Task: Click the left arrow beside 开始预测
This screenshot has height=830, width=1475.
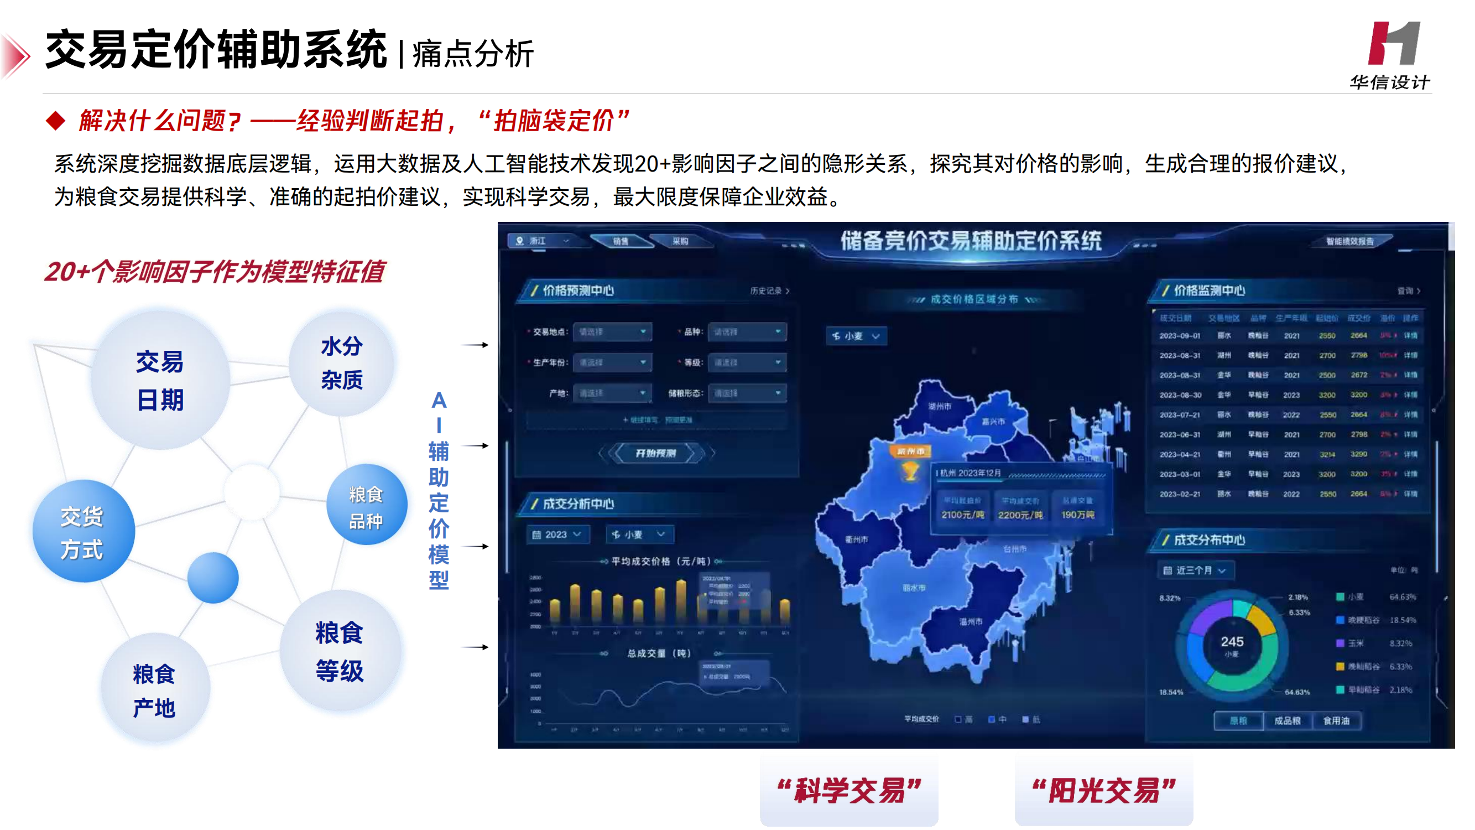Action: coord(601,453)
